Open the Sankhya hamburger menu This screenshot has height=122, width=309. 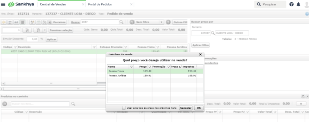[3, 4]
